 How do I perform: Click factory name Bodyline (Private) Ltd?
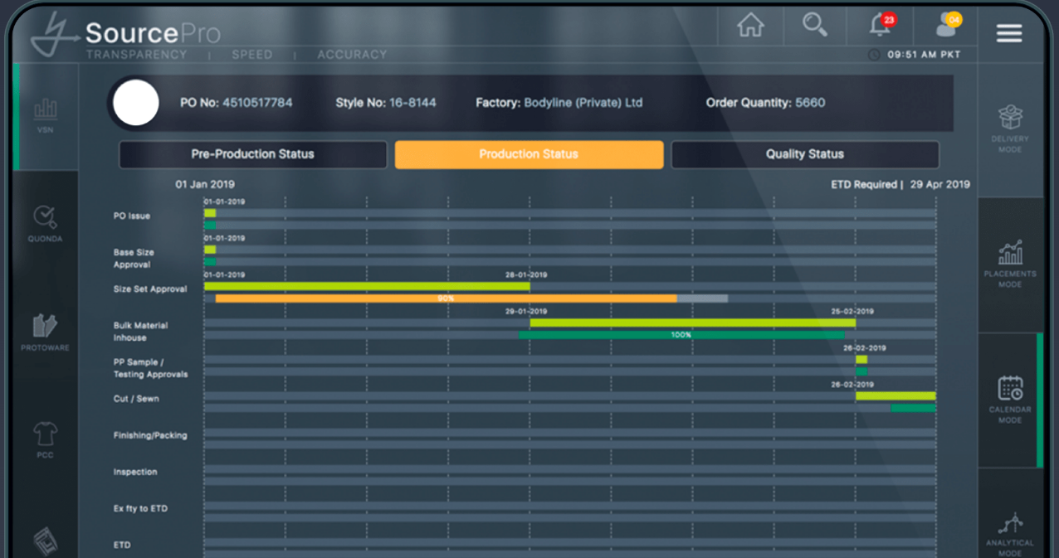(x=583, y=103)
